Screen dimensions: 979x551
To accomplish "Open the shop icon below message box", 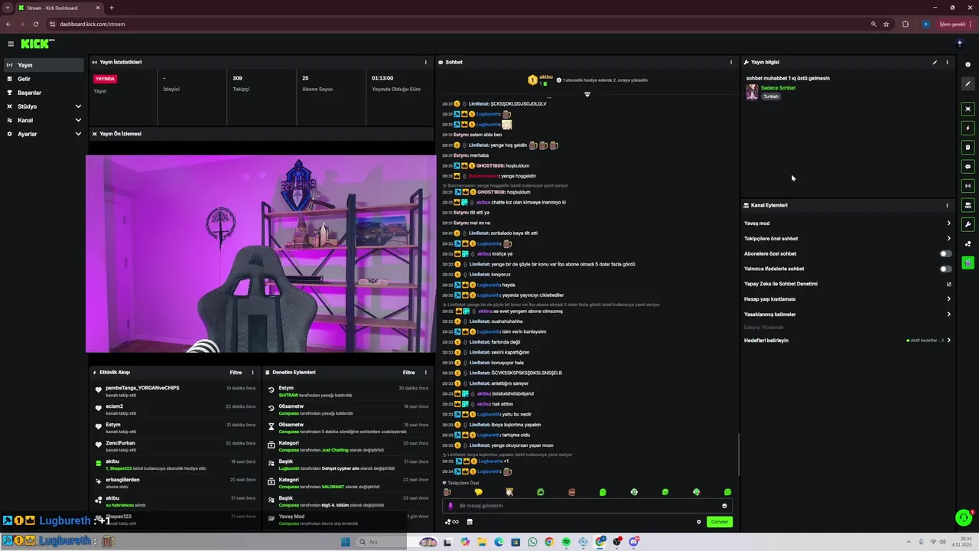I will pyautogui.click(x=470, y=522).
